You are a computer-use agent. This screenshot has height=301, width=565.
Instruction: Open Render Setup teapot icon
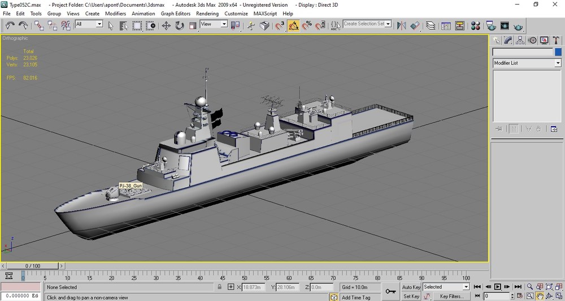tap(491, 25)
